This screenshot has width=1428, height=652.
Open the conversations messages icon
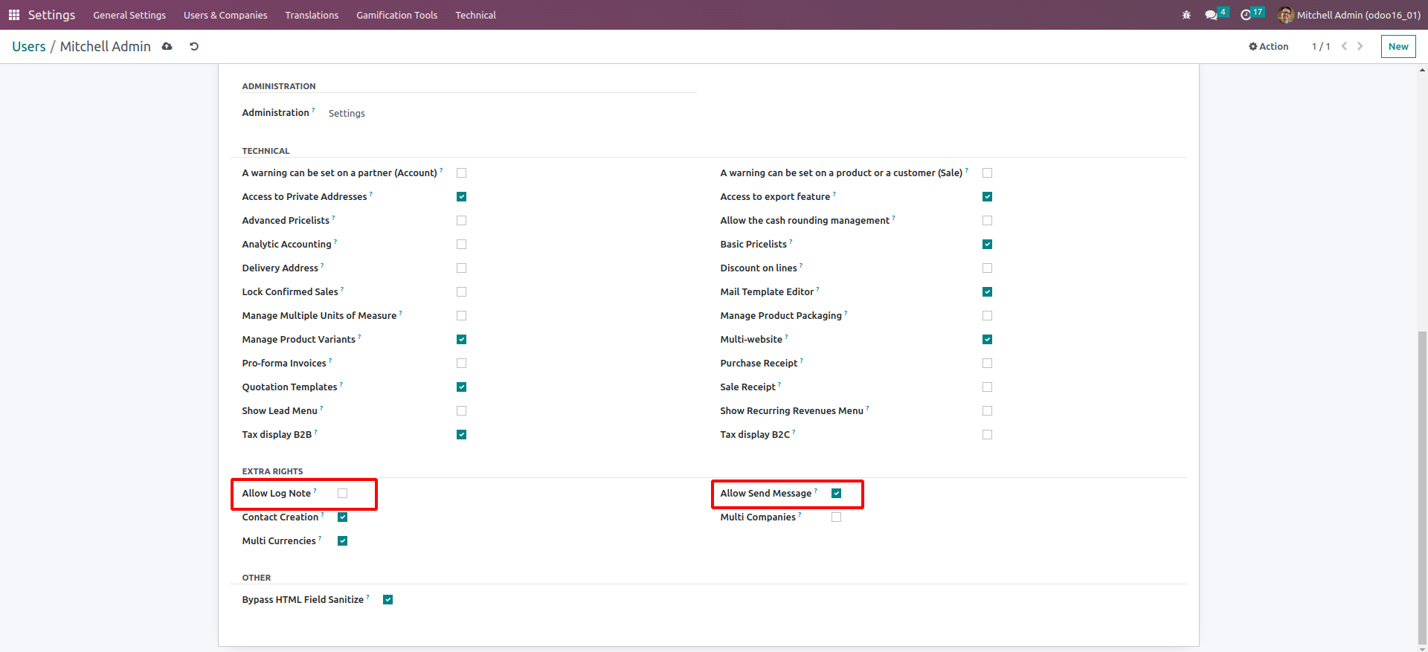(x=1212, y=15)
